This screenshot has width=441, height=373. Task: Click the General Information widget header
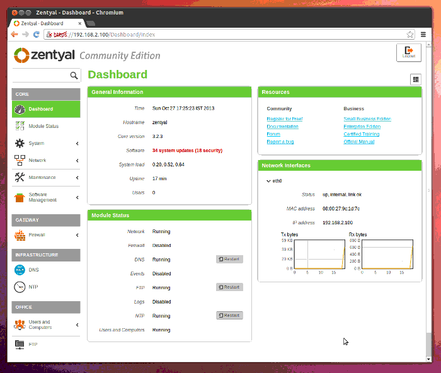(x=169, y=92)
